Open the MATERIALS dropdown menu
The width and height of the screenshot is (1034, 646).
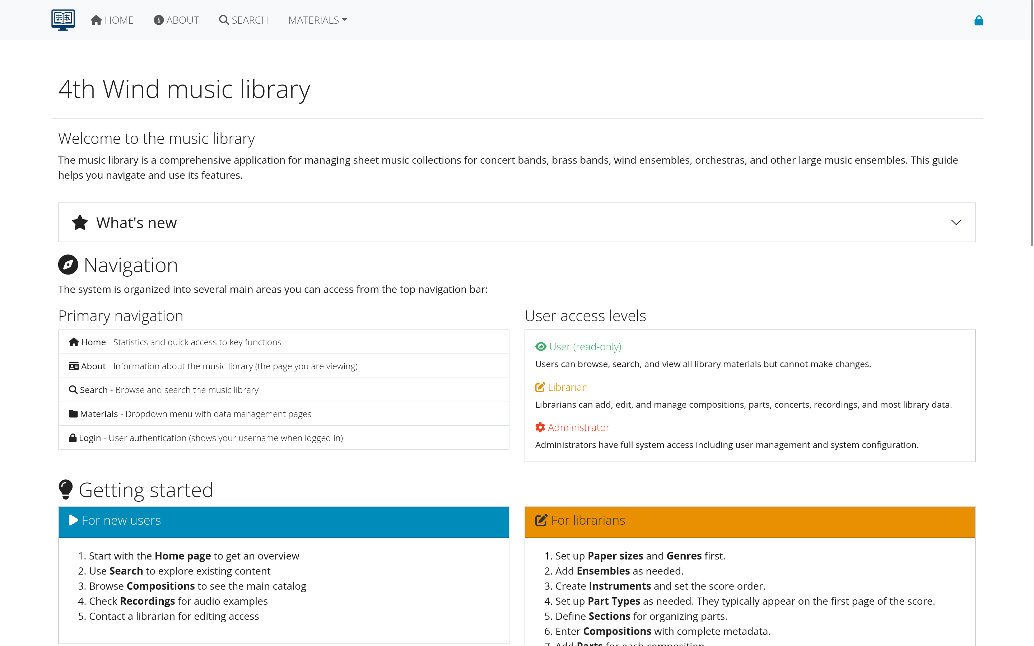click(317, 20)
